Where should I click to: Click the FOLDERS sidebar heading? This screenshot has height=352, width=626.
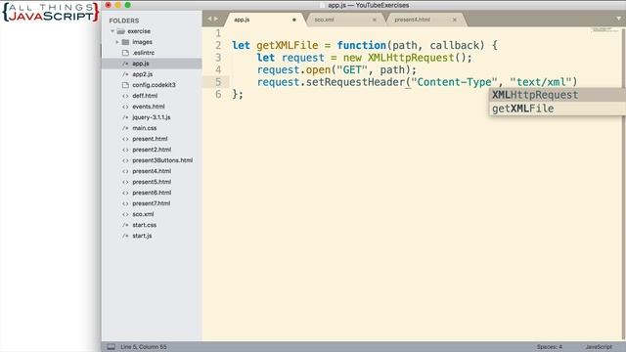point(124,21)
